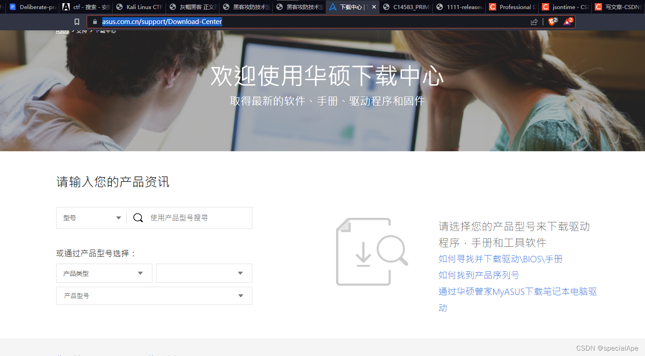The height and width of the screenshot is (356, 645).
Task: Click the banner title 欢迎使用华硕下载中心
Action: point(327,76)
